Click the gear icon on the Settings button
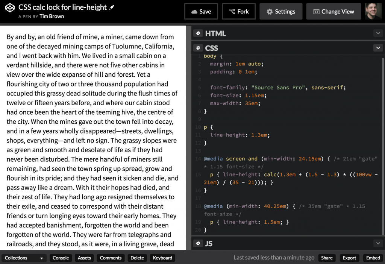 270,11
